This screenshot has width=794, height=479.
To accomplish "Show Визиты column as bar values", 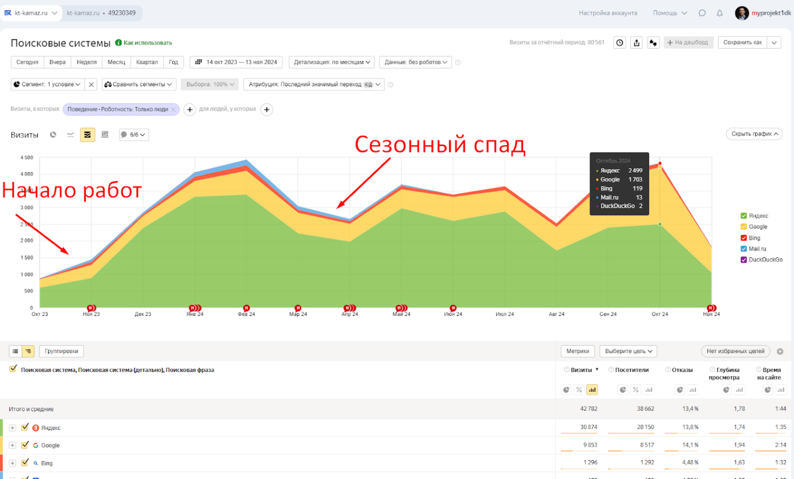I will (592, 390).
